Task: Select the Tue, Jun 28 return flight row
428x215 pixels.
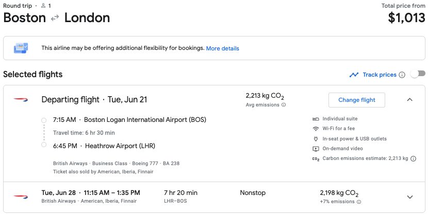Action: 214,197
